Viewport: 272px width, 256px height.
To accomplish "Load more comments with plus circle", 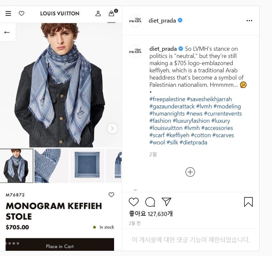I will [190, 172].
